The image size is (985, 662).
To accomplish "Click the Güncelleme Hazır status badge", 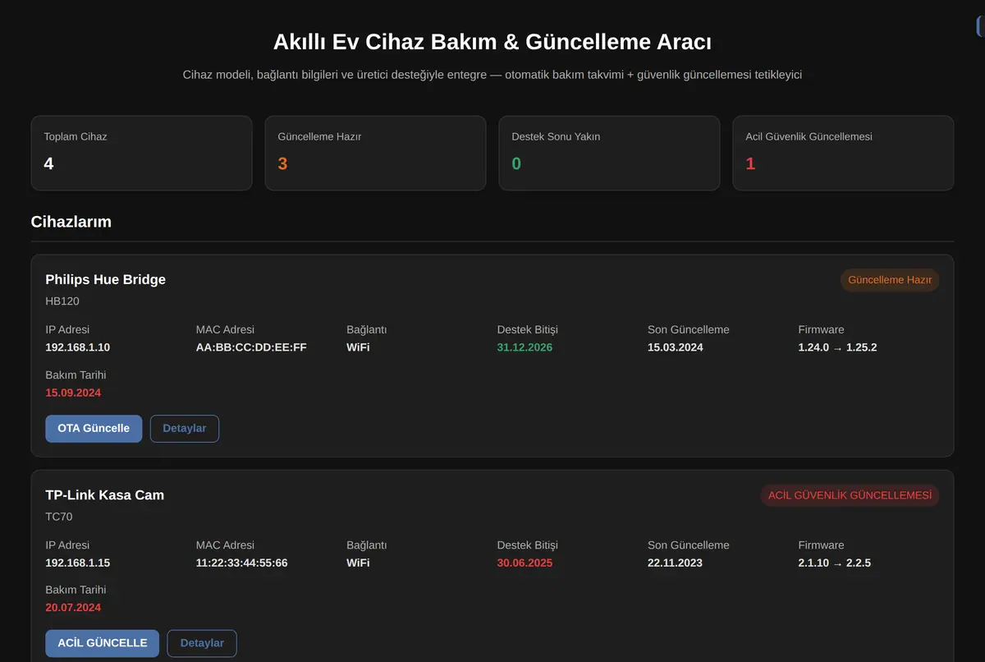I will 890,280.
